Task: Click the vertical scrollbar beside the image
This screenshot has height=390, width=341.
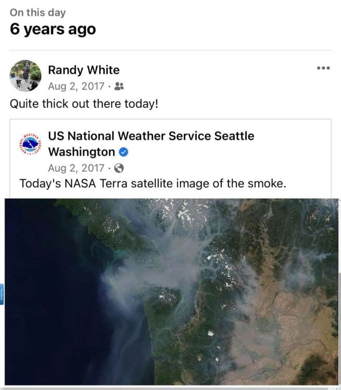Action: pos(339,312)
